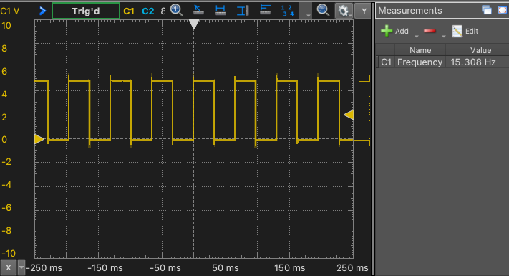Viewport: 509px width, 276px height.
Task: Click the Edit measurement button
Action: click(465, 32)
